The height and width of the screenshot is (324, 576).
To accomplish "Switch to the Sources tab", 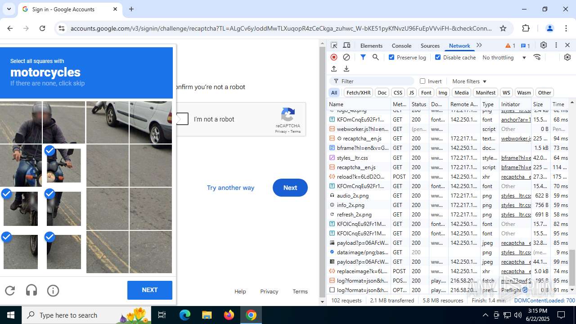I will tap(430, 45).
